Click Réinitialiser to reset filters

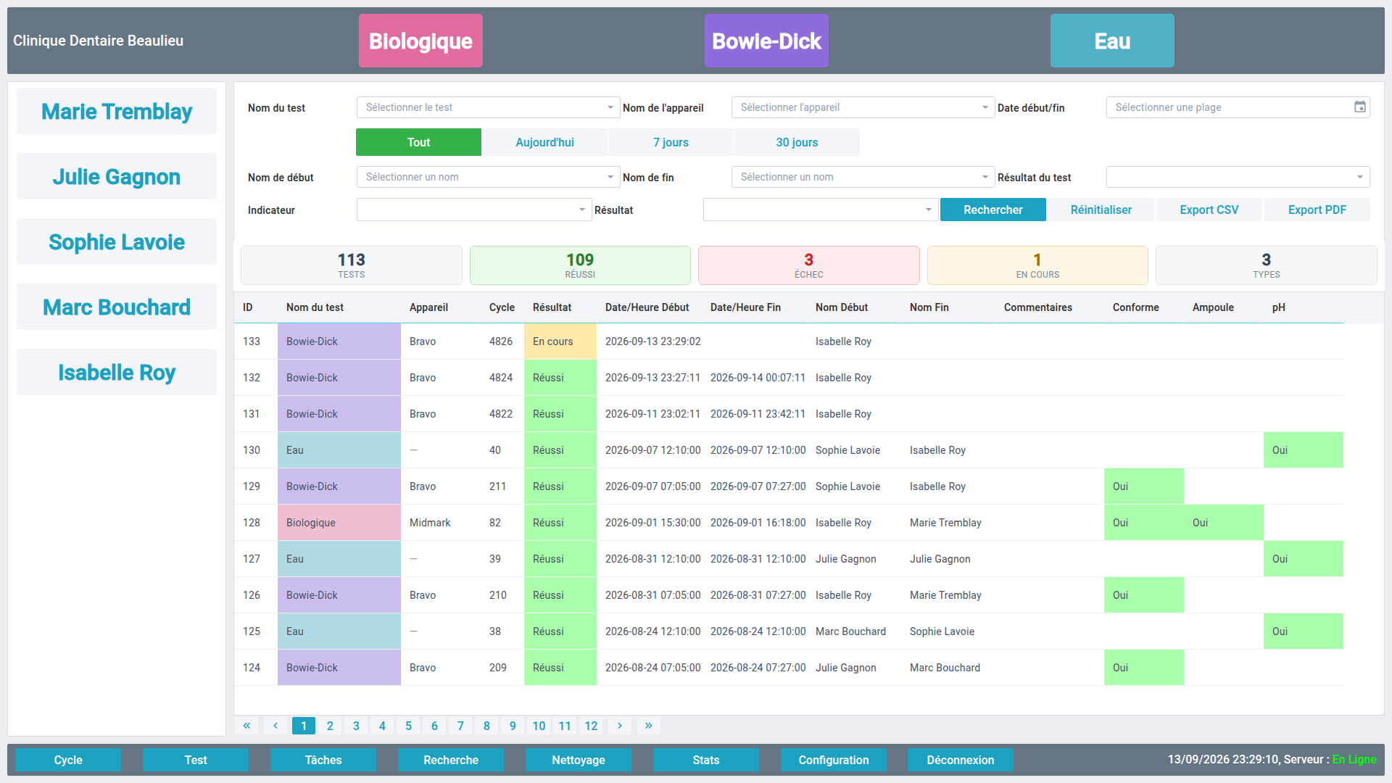tap(1101, 210)
